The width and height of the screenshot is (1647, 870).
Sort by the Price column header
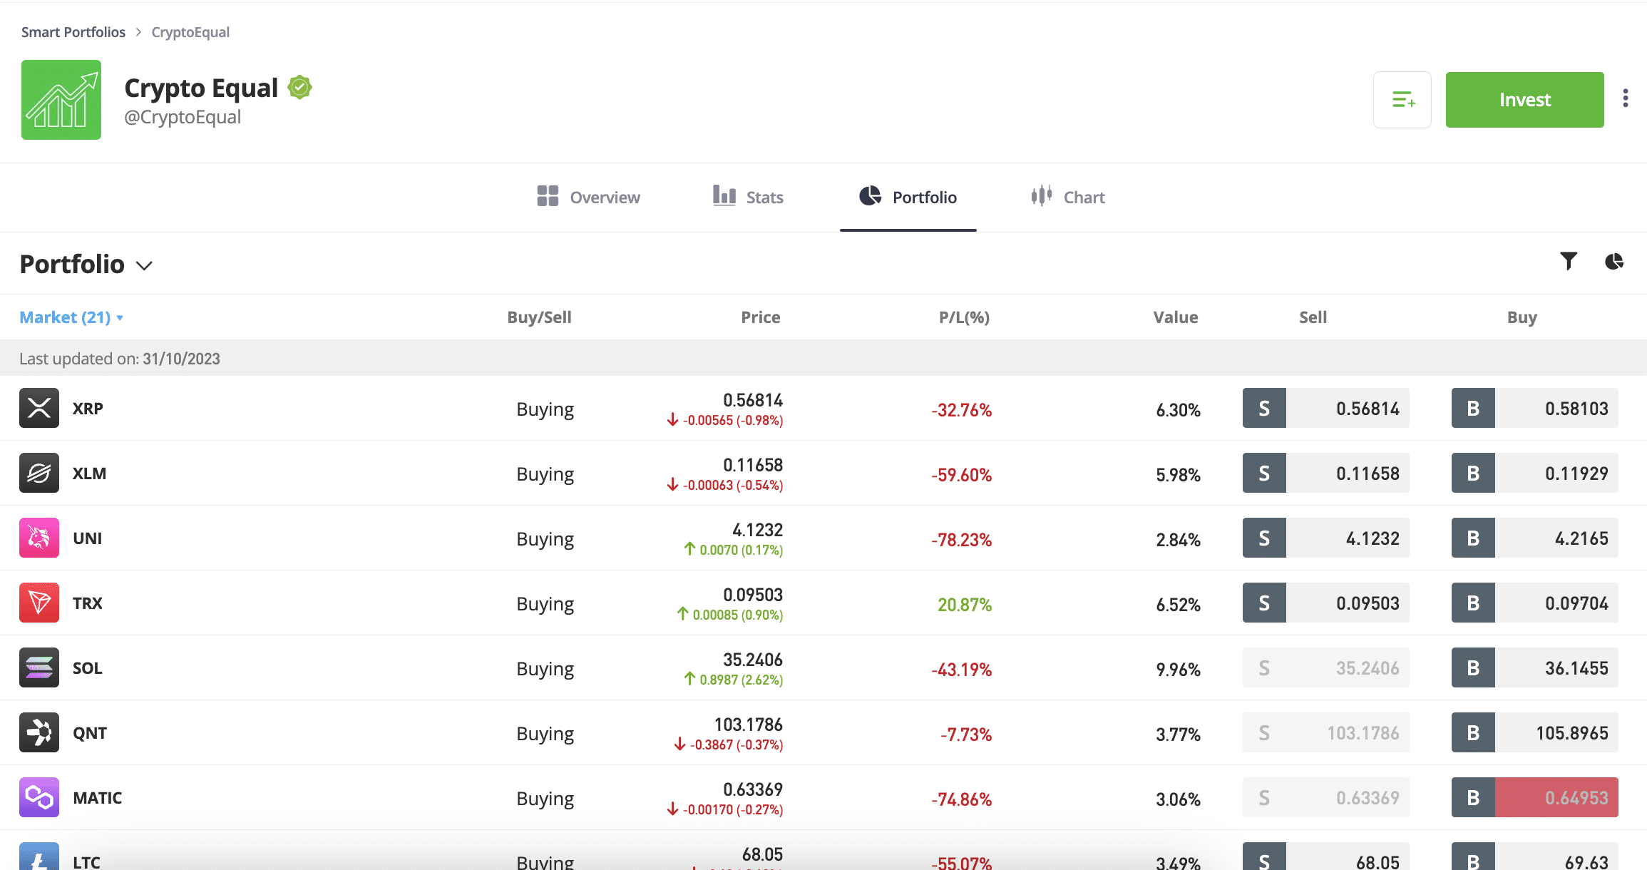coord(761,317)
